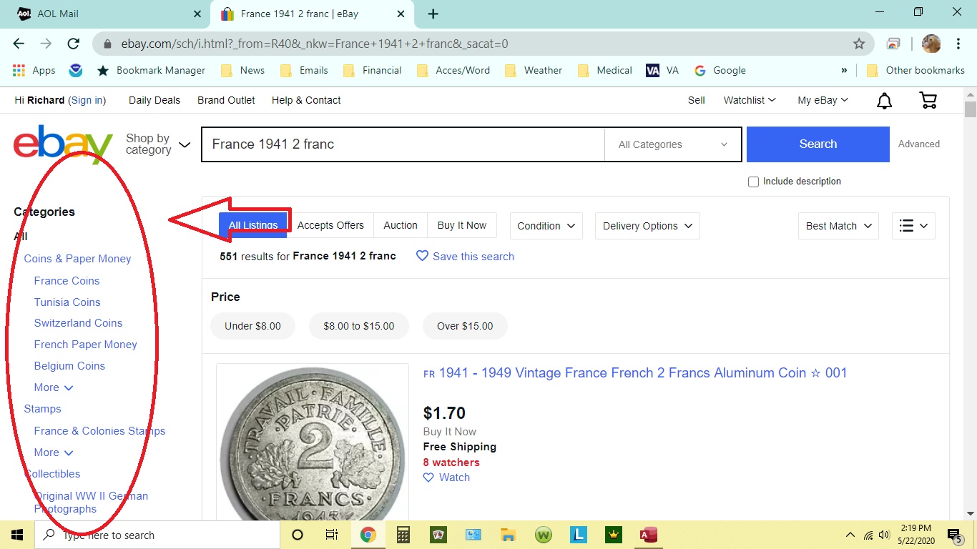This screenshot has height=549, width=977.
Task: Bookmark this page with the star icon
Action: (x=858, y=44)
